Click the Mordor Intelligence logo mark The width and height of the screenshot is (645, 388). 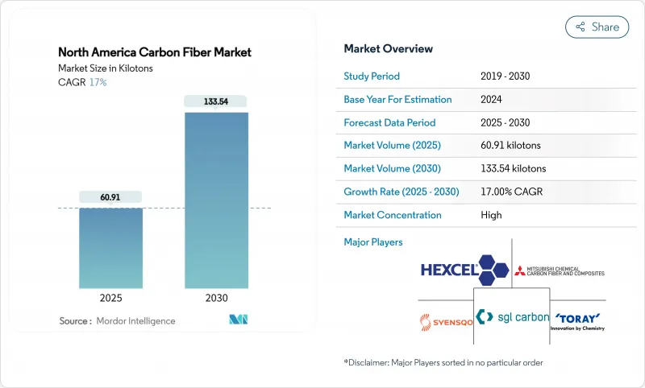238,320
